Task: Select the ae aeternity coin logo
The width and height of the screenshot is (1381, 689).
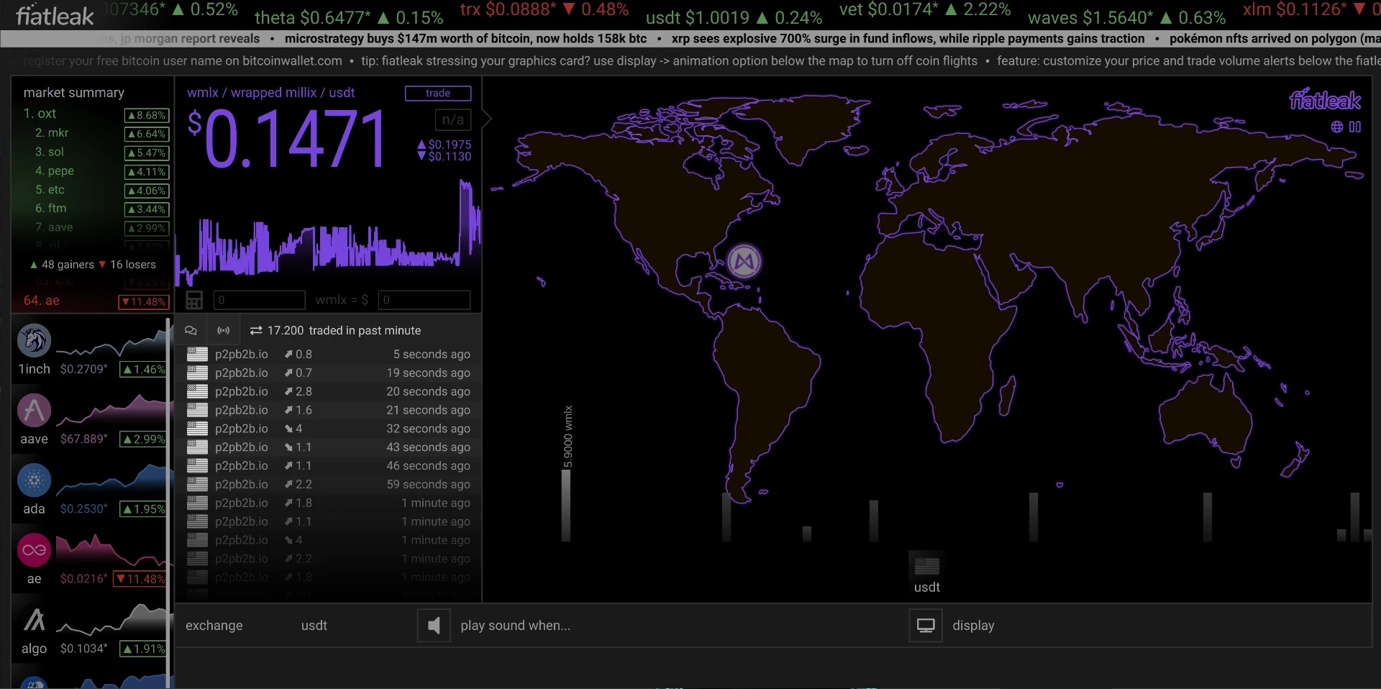Action: coord(34,550)
